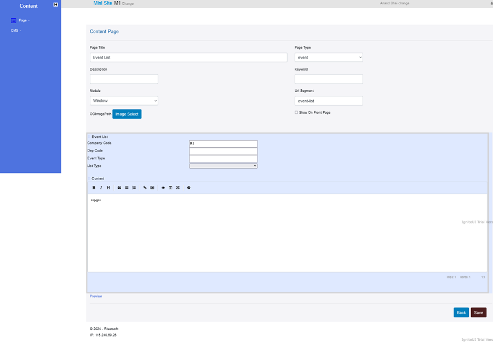Insert a blockquote with the quote icon

coord(119,188)
